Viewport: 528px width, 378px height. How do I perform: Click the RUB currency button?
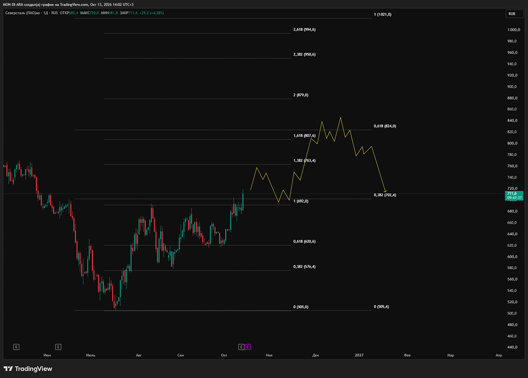(x=514, y=14)
